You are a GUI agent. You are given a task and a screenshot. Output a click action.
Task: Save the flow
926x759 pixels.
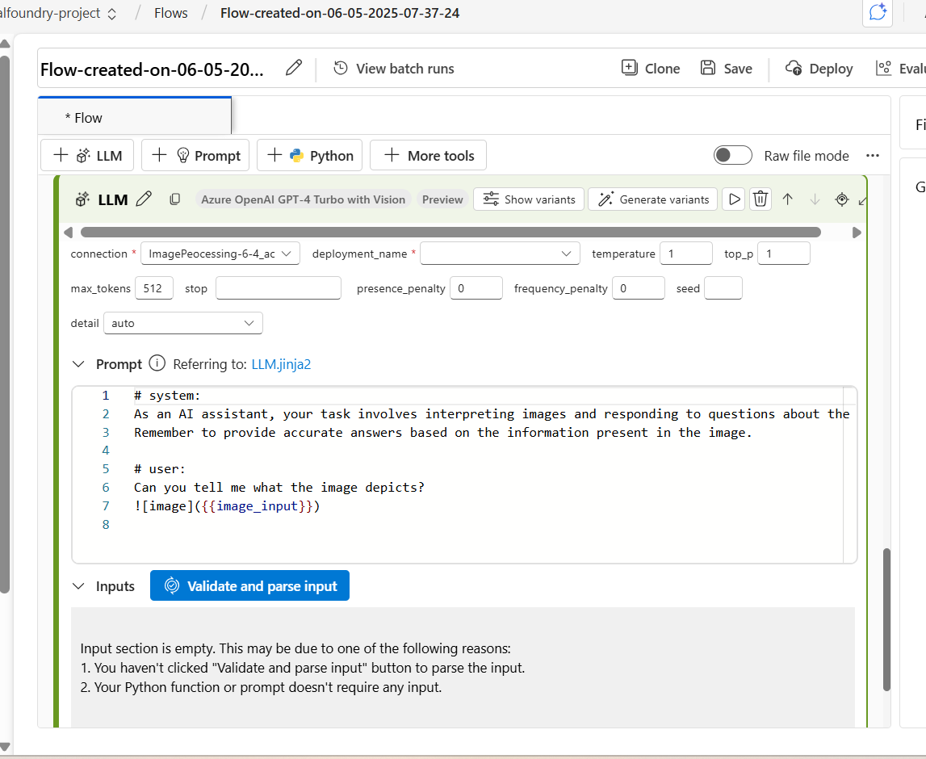click(727, 69)
